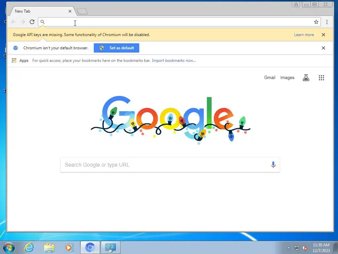Open Apps from the bookmarks bar

coord(20,61)
